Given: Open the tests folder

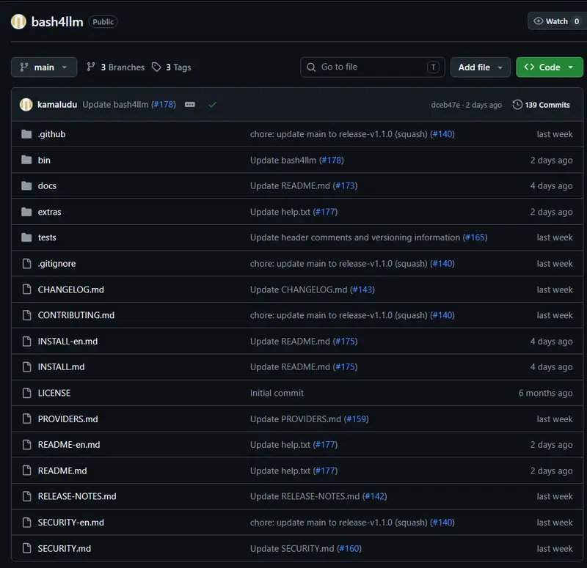Looking at the screenshot, I should coord(47,237).
